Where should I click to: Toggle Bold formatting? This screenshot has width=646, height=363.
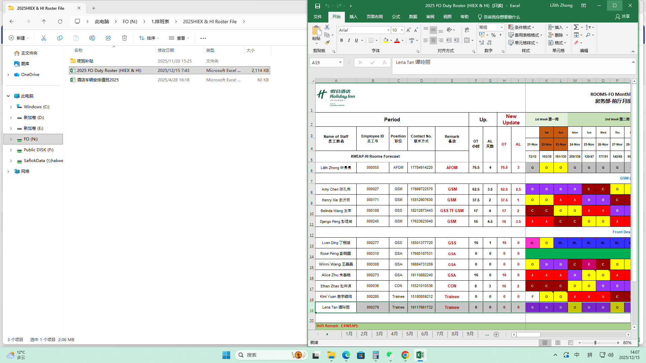tap(342, 40)
